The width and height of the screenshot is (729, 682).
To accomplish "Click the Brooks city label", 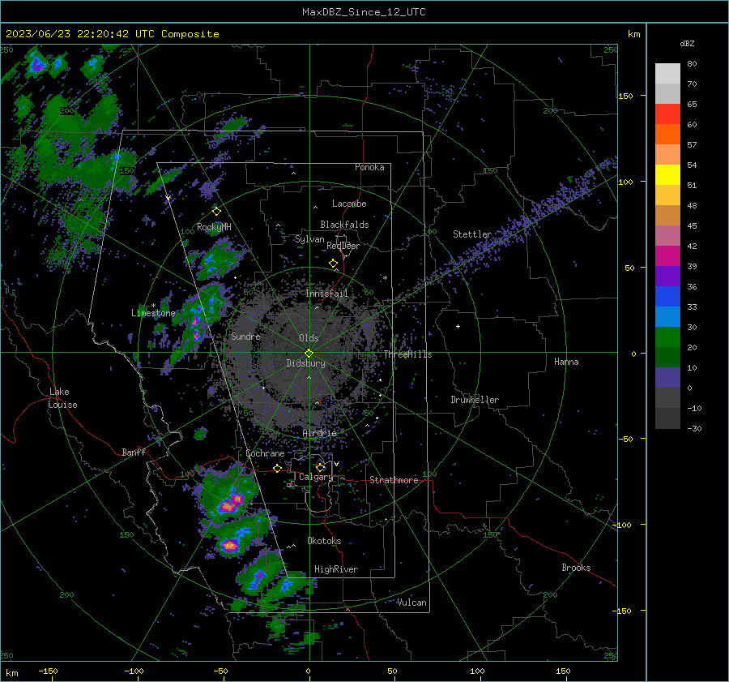I will click(576, 568).
